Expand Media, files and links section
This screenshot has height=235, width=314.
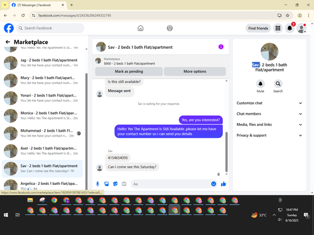click(x=269, y=125)
